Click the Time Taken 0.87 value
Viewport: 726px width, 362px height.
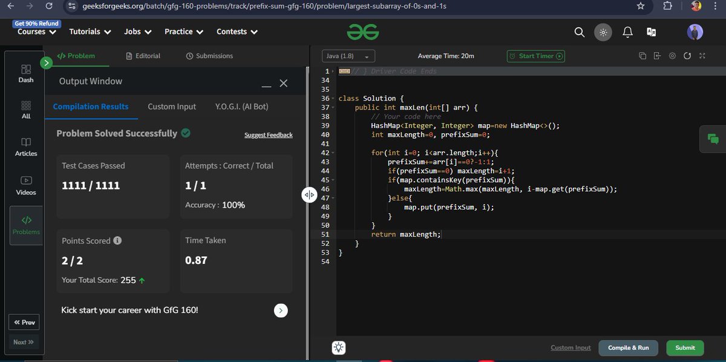point(196,260)
